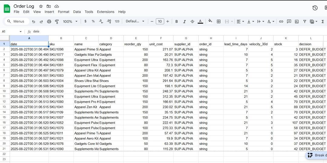Select cell with stock value 107
This screenshot has width=327, height=163.
(286, 123)
